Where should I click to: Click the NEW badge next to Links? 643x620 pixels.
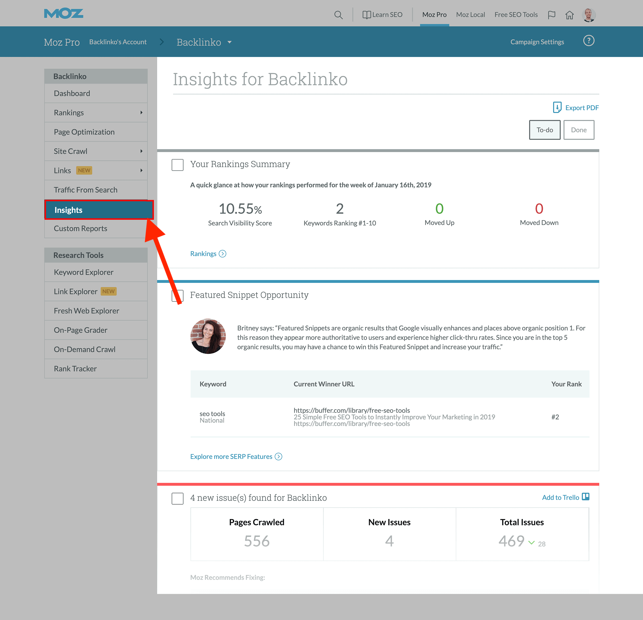click(x=84, y=170)
